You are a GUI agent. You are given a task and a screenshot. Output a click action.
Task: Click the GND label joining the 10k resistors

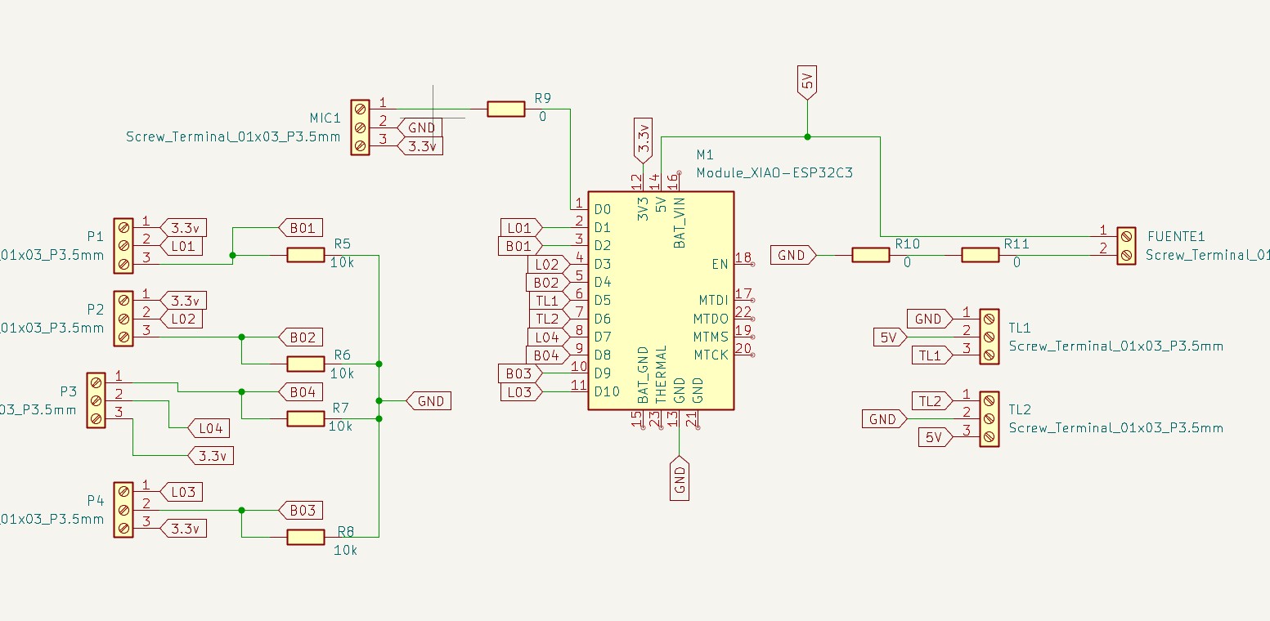pos(429,400)
